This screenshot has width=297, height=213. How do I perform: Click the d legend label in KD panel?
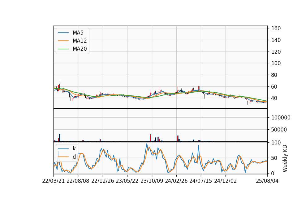tap(74, 157)
